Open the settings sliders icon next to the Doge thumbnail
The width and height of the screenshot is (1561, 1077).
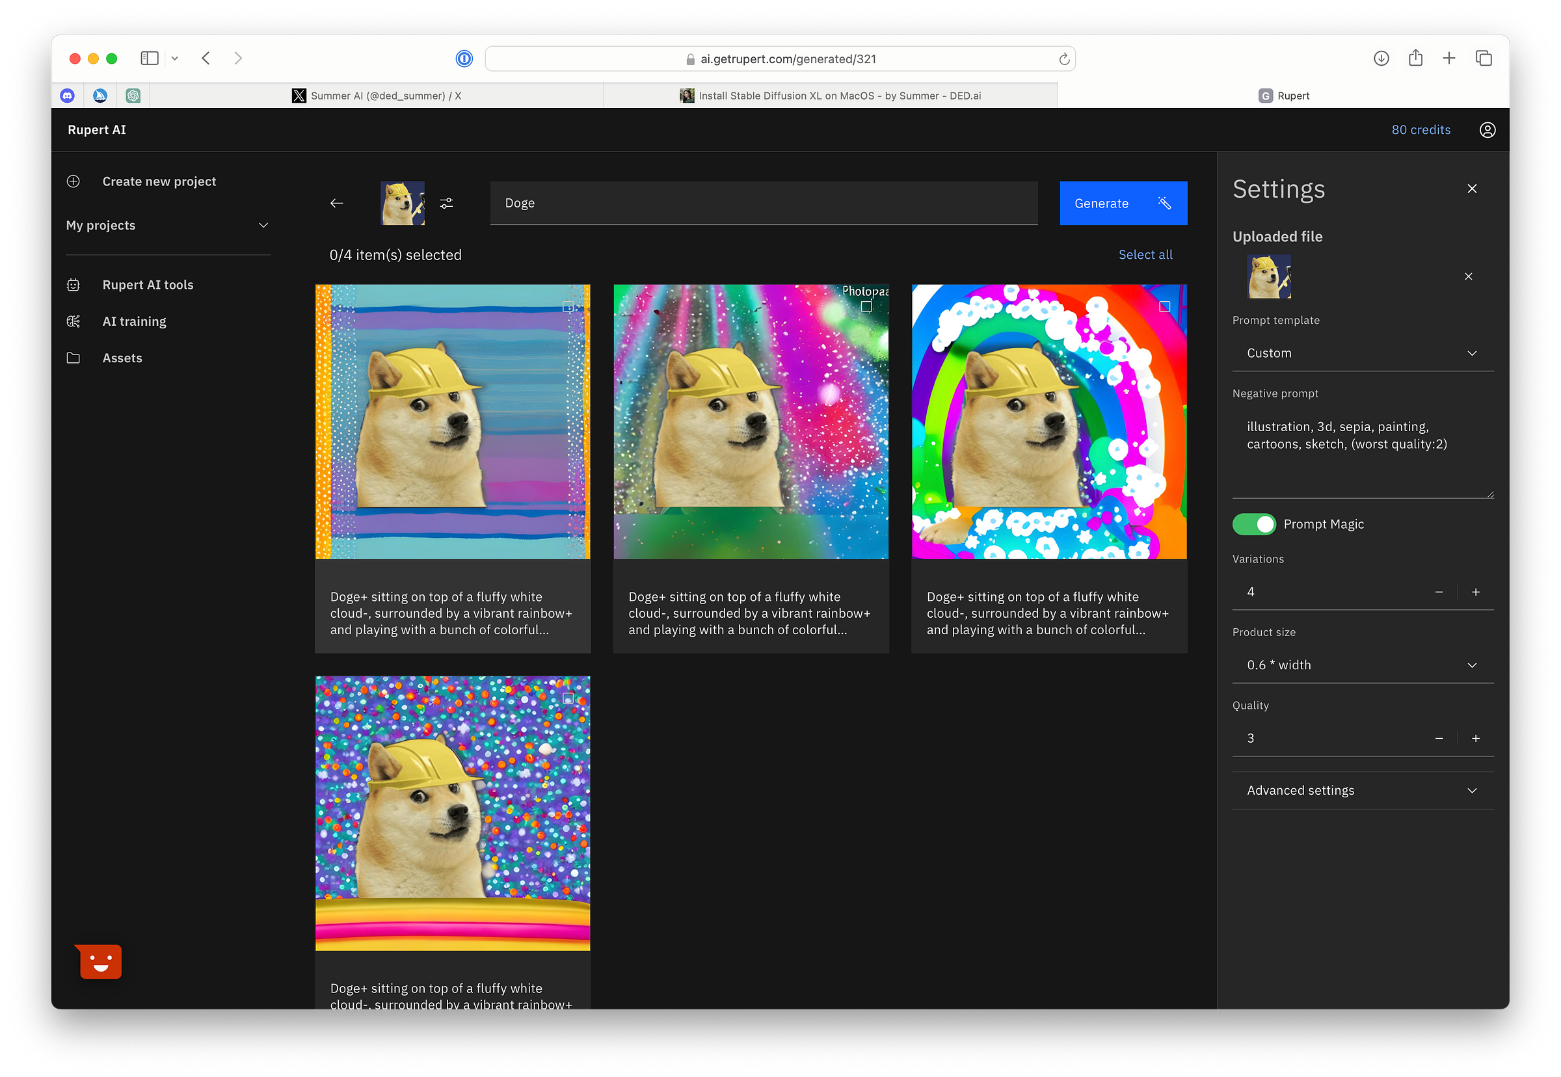pos(447,203)
